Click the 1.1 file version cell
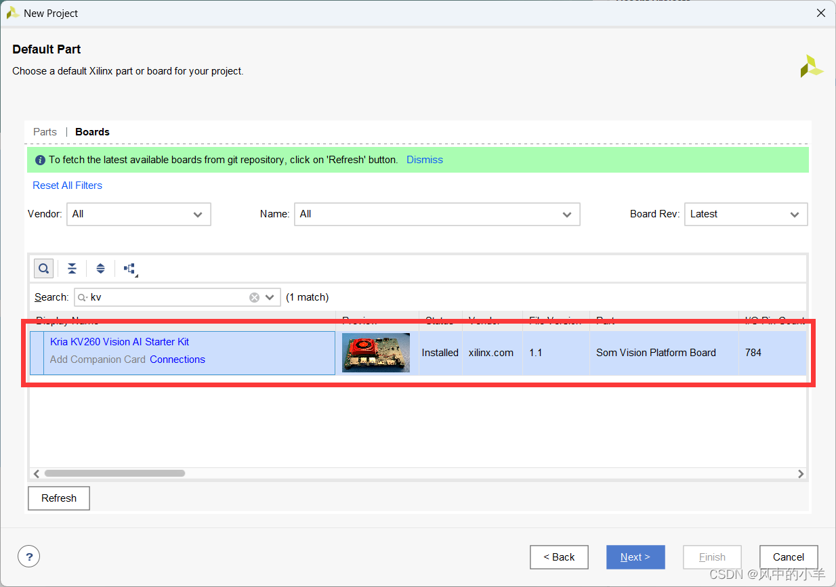The image size is (836, 587). 556,353
